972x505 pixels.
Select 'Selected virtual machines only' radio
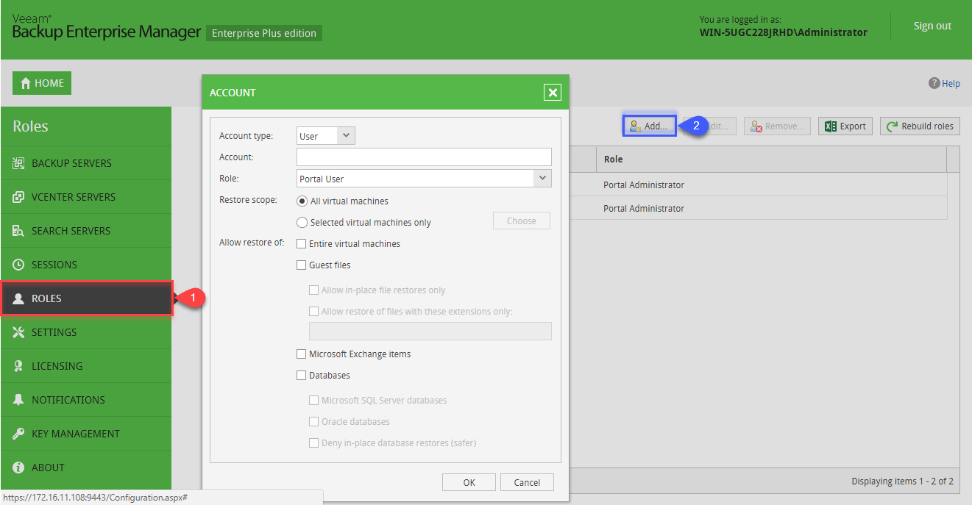tap(302, 223)
